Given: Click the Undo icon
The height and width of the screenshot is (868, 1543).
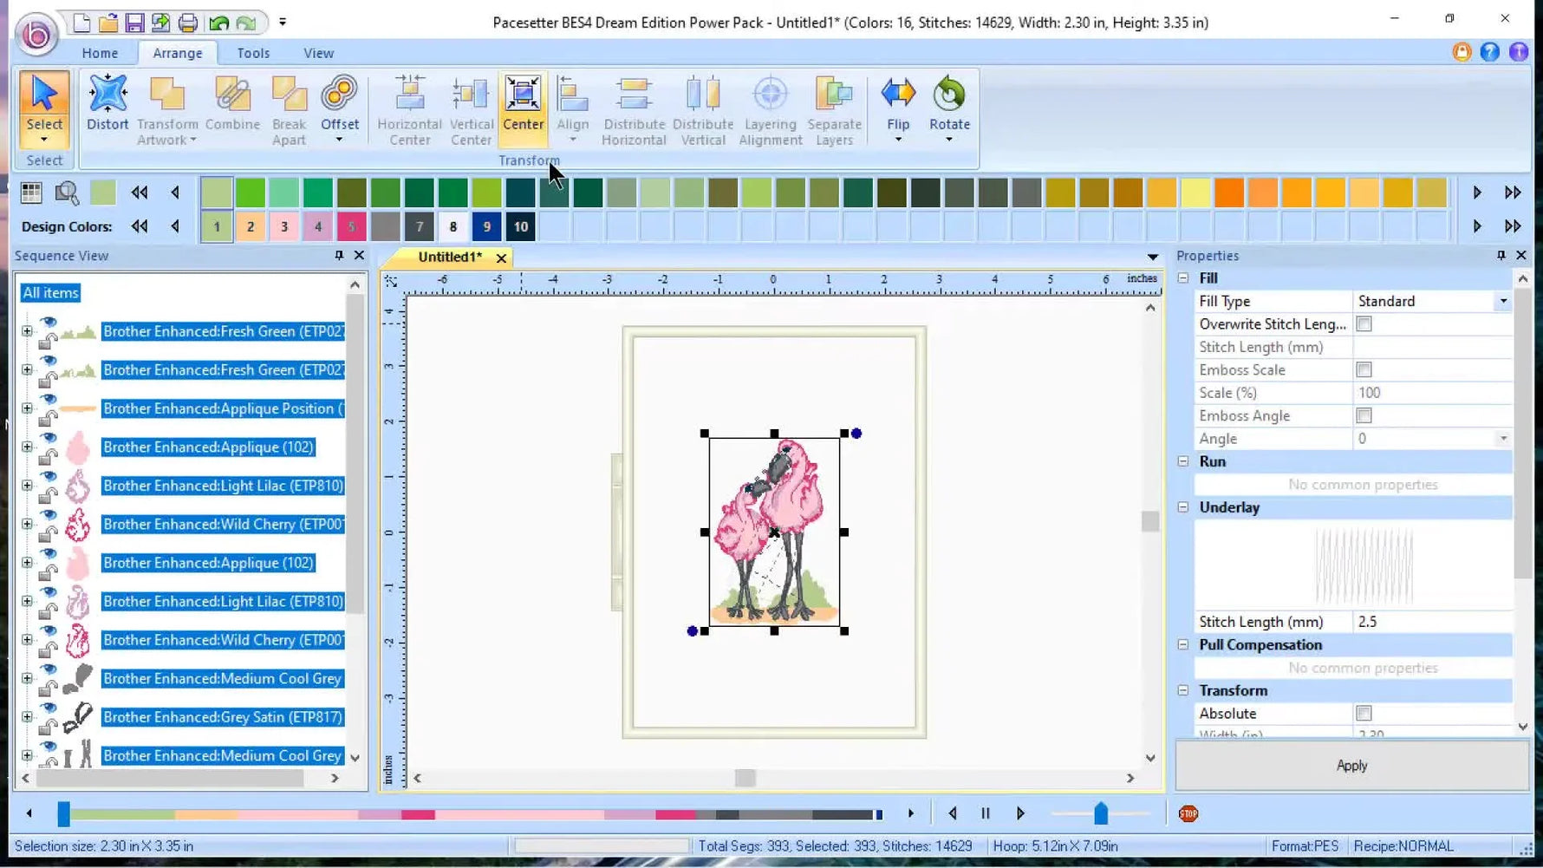Looking at the screenshot, I should coord(219,23).
